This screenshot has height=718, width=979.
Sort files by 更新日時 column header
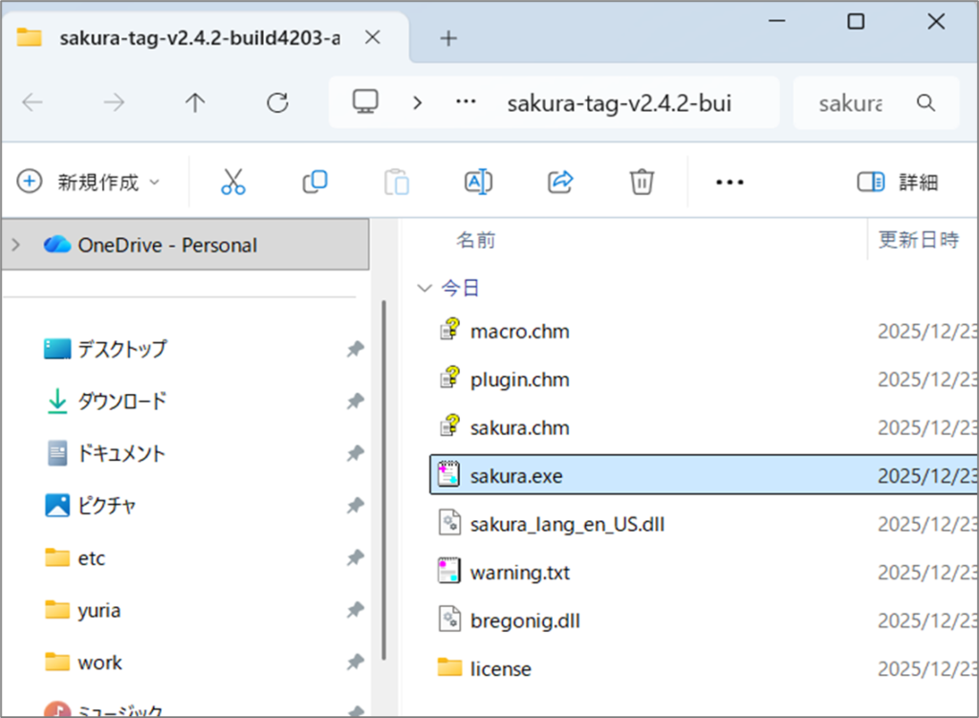click(917, 240)
